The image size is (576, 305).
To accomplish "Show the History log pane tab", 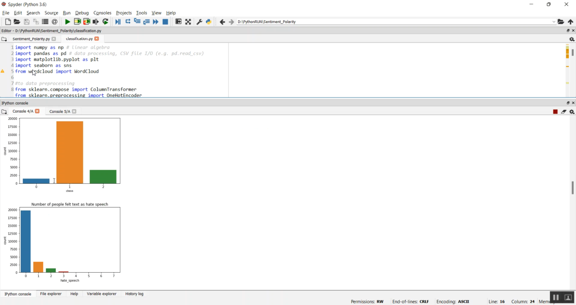I will 134,294.
